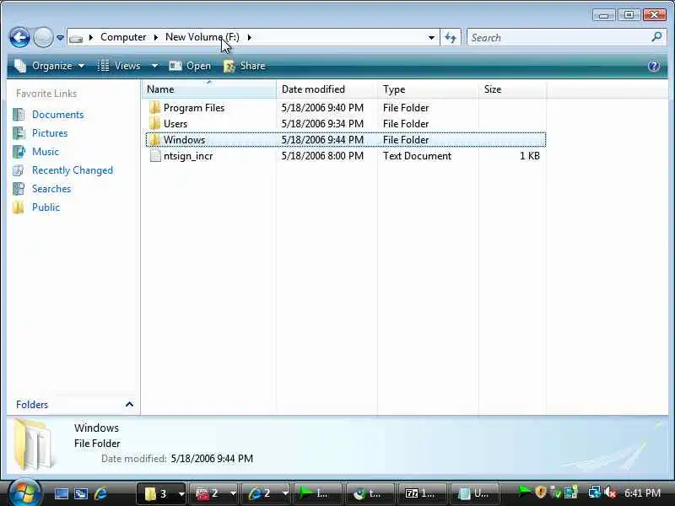Image resolution: width=675 pixels, height=506 pixels.
Task: Expand arrow after Computer breadcrumb
Action: (x=156, y=37)
